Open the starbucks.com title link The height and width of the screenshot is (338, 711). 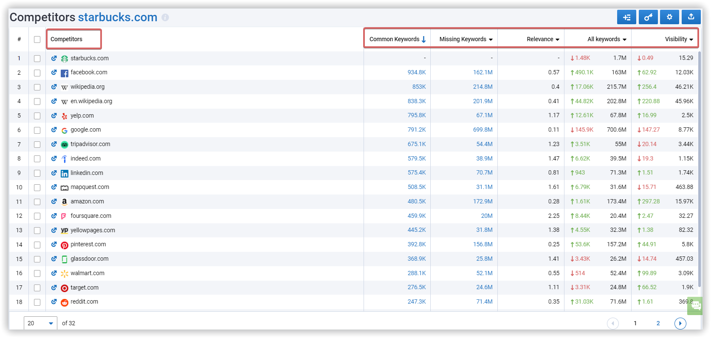[118, 17]
